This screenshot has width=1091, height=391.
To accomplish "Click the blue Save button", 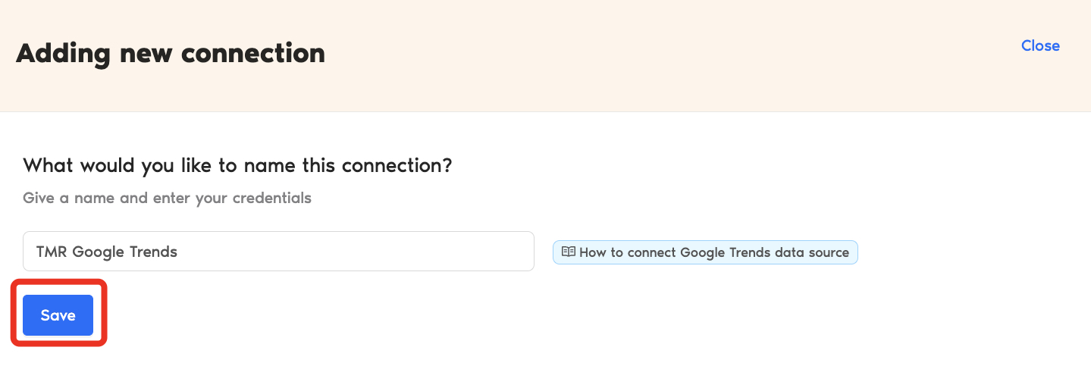I will (58, 315).
